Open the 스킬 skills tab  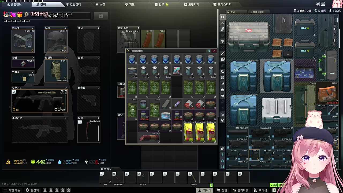(x=100, y=4)
